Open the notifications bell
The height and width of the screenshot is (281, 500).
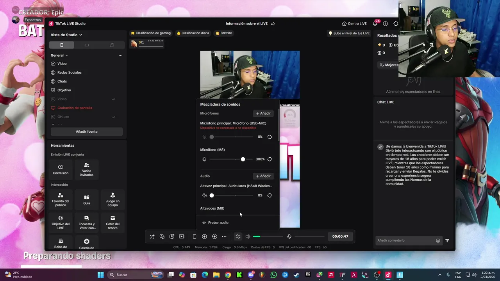375,23
